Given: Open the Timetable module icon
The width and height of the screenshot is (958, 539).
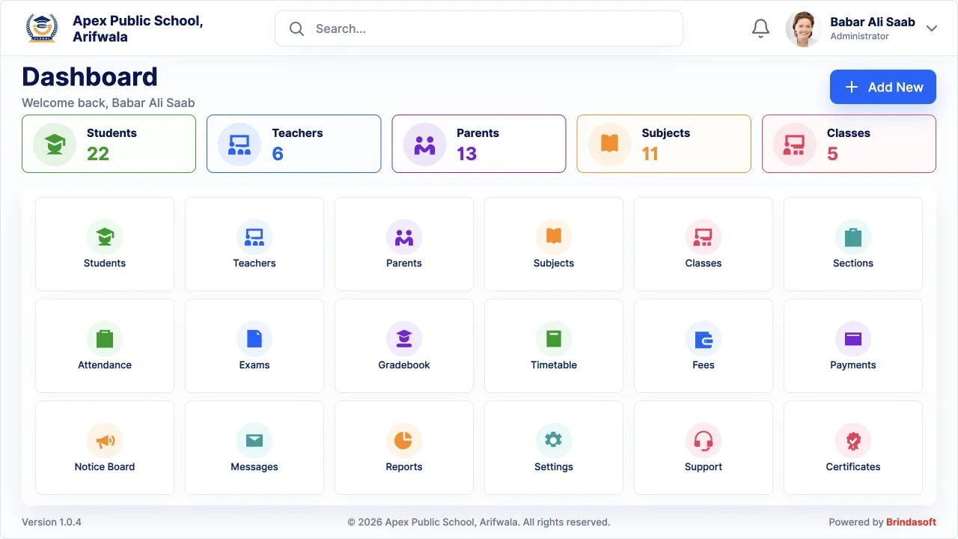Looking at the screenshot, I should click(x=554, y=339).
